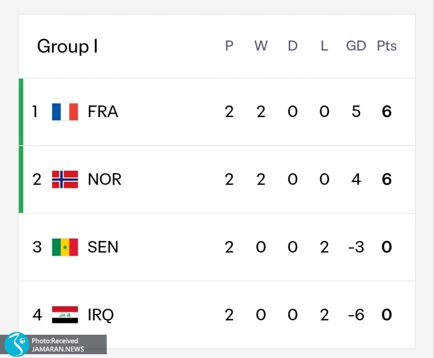Click the Senegal flag icon
Image resolution: width=434 pixels, height=358 pixels.
(65, 247)
